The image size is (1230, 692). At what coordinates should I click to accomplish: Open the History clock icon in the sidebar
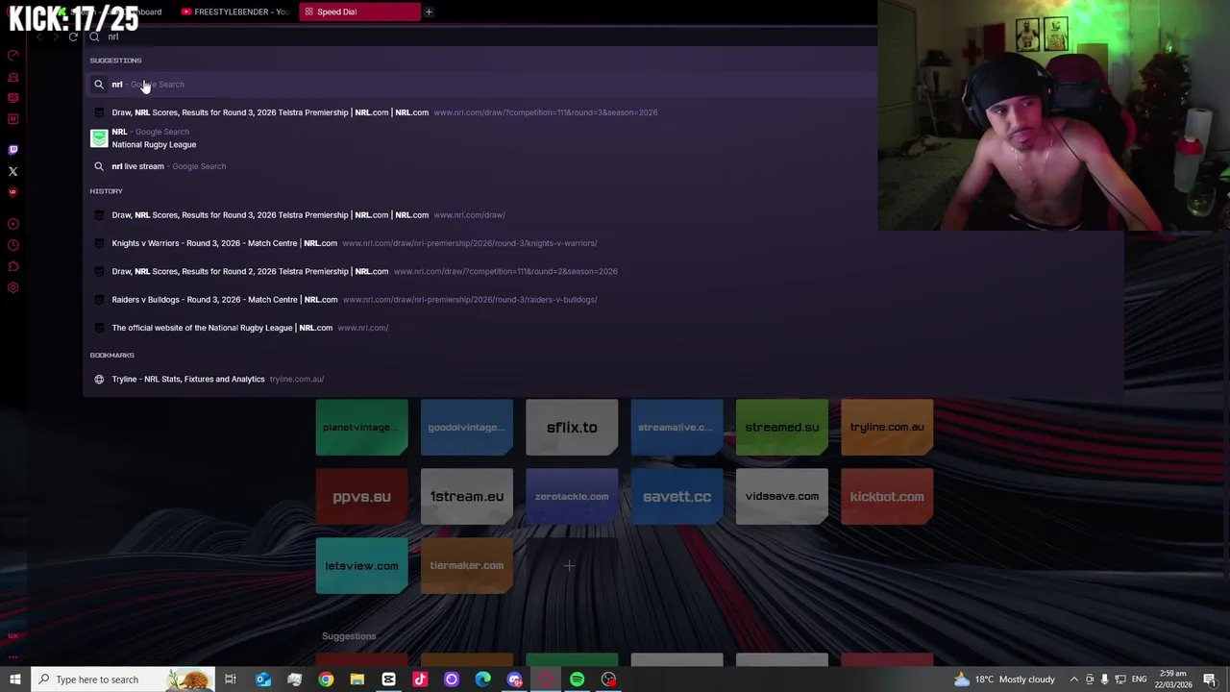click(12, 245)
